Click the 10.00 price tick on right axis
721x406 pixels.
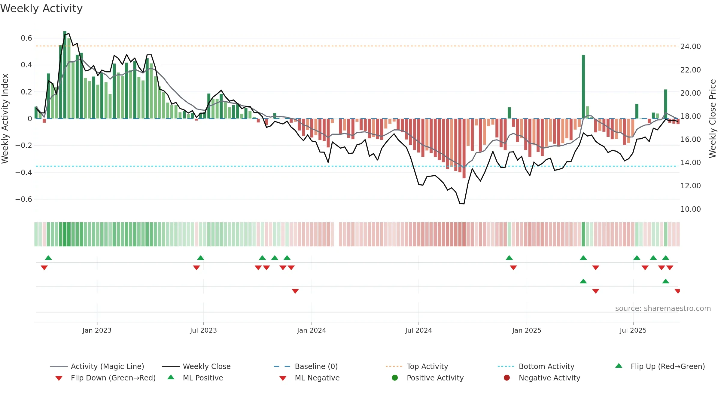coord(691,209)
